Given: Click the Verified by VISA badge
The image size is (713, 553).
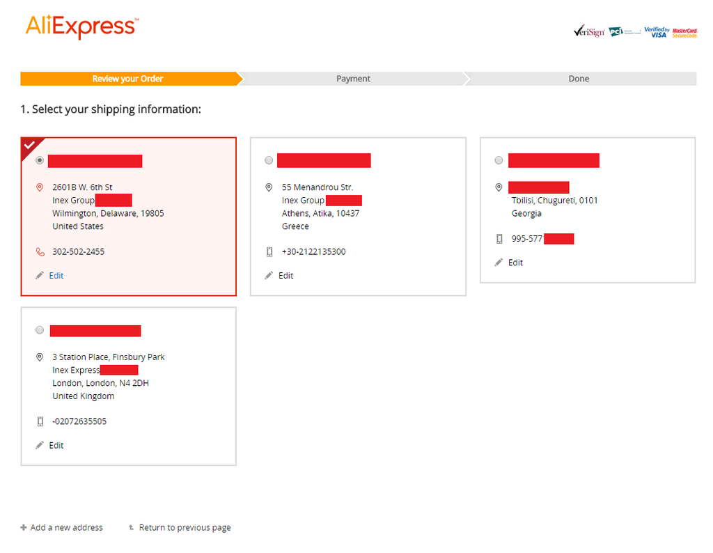Looking at the screenshot, I should point(657,32).
